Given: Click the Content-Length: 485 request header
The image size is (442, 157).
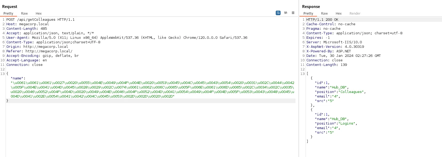Looking at the screenshot, I should coord(27,28).
